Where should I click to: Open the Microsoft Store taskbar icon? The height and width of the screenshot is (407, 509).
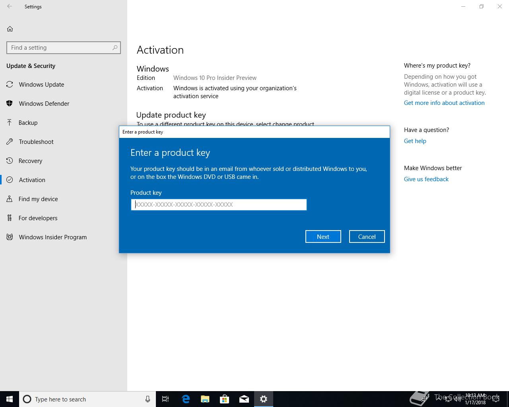[x=225, y=399]
